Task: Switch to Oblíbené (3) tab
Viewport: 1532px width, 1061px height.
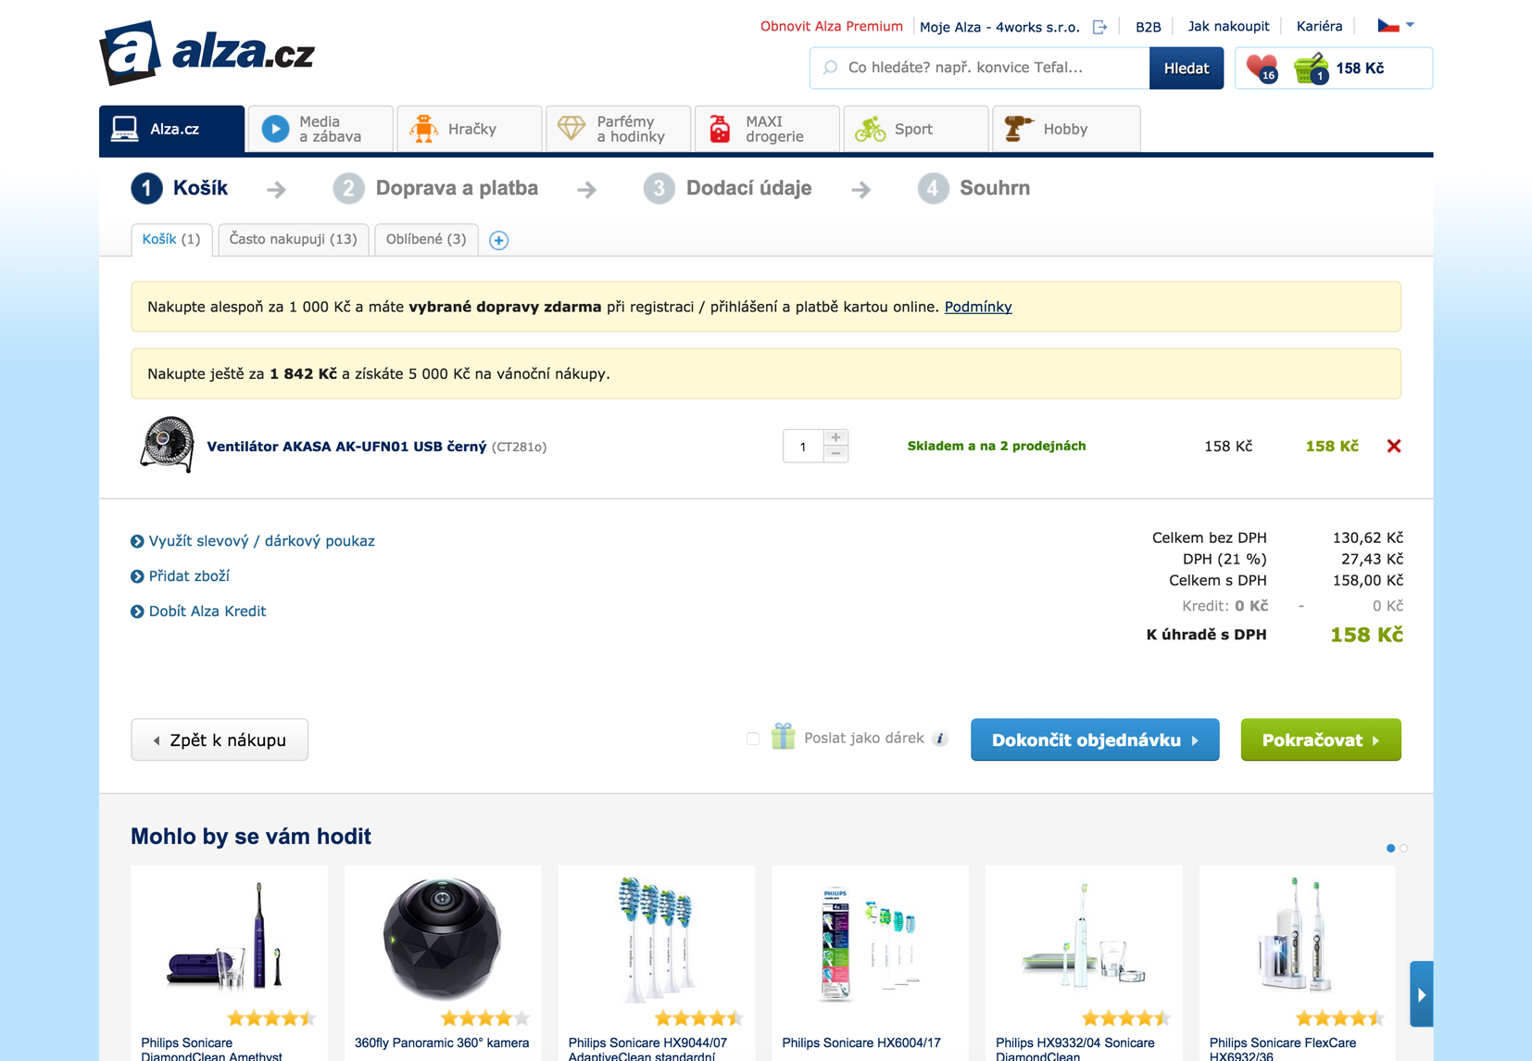Action: point(426,239)
